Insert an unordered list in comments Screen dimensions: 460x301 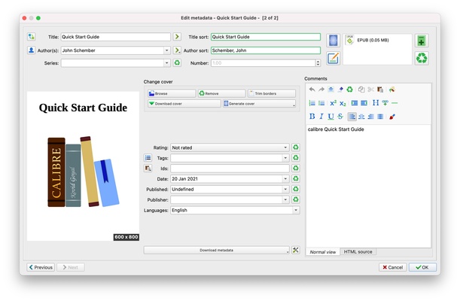pos(321,103)
